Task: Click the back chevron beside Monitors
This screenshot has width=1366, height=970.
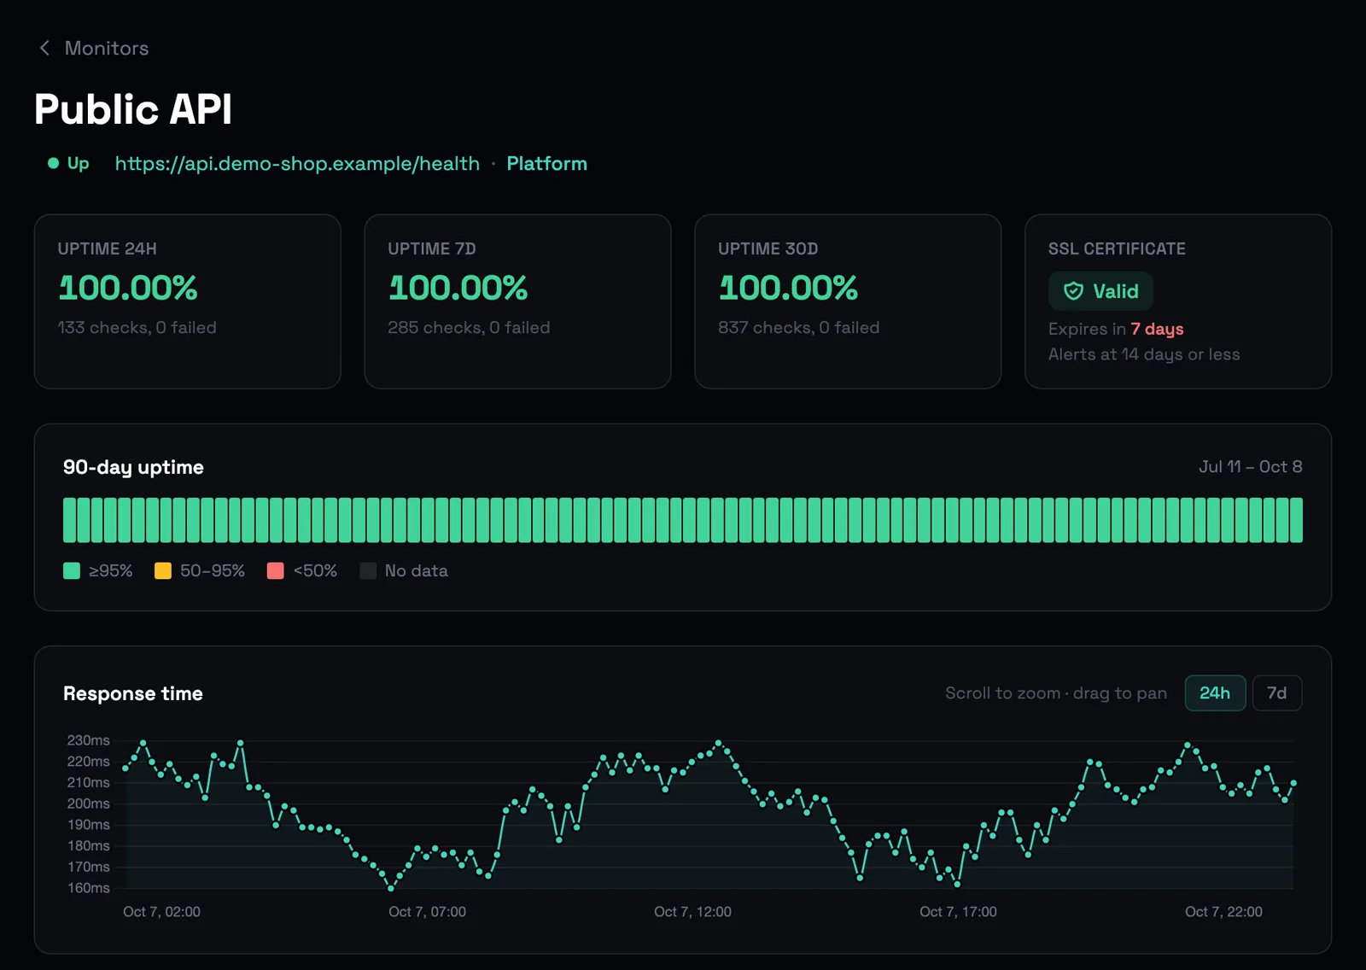Action: [44, 48]
